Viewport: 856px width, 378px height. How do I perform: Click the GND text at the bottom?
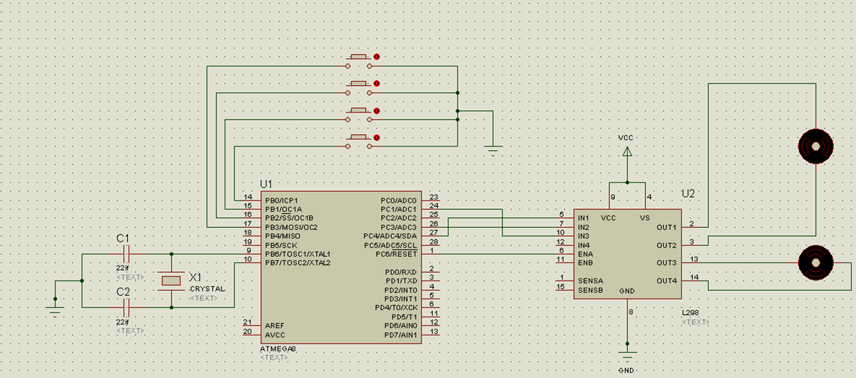pos(626,371)
